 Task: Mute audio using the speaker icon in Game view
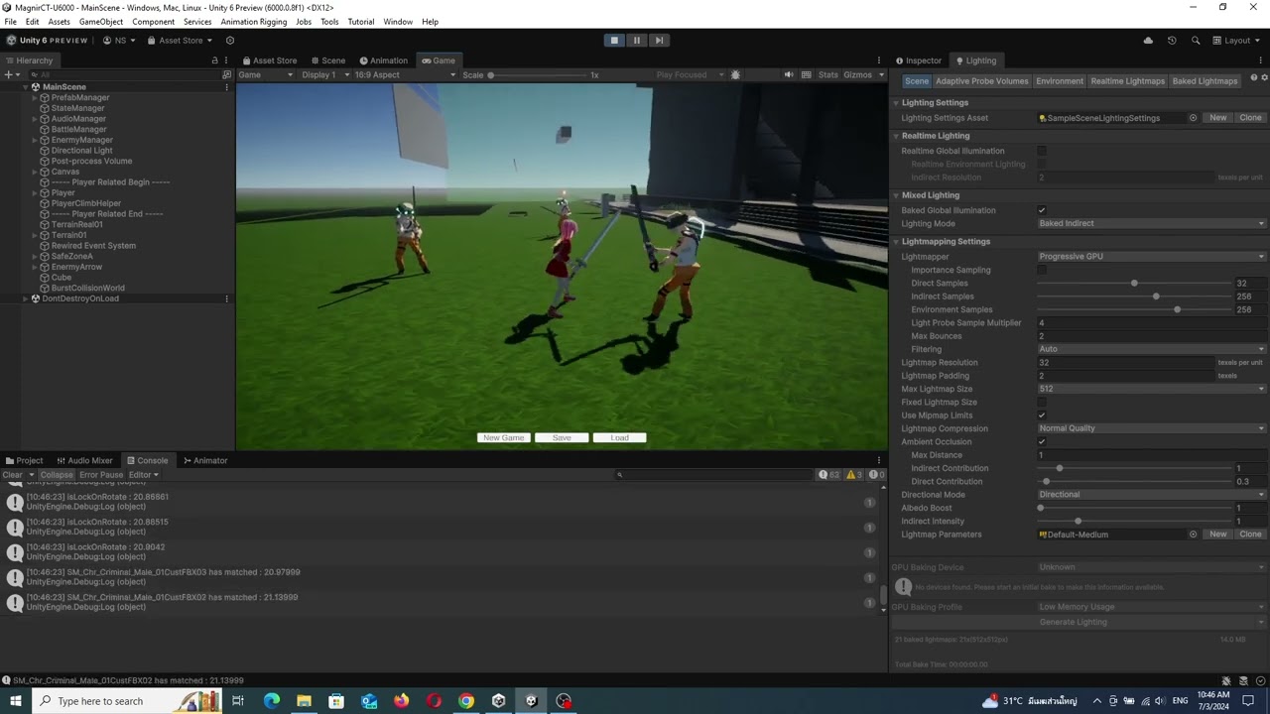tap(788, 74)
